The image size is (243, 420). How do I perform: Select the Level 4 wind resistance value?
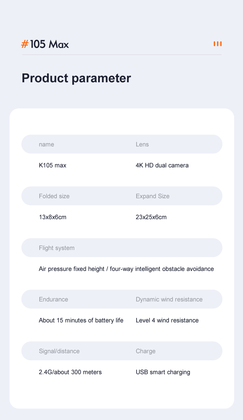[x=167, y=320]
